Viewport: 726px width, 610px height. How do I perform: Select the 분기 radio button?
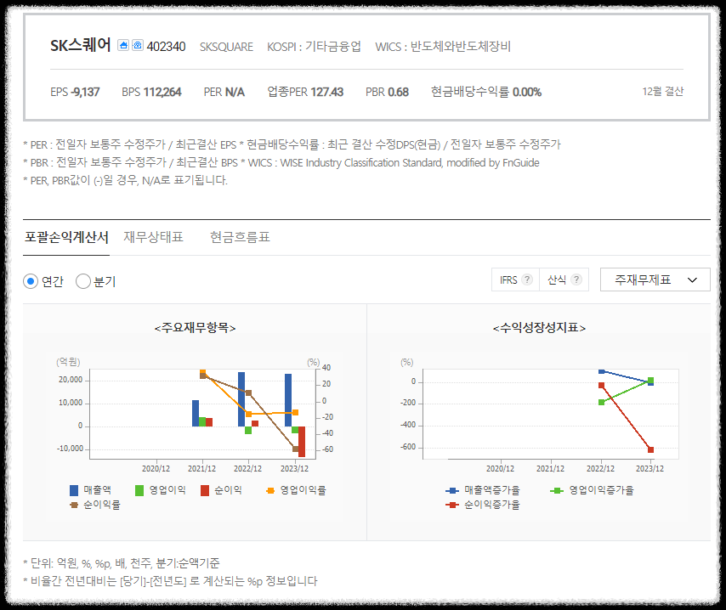tap(82, 281)
